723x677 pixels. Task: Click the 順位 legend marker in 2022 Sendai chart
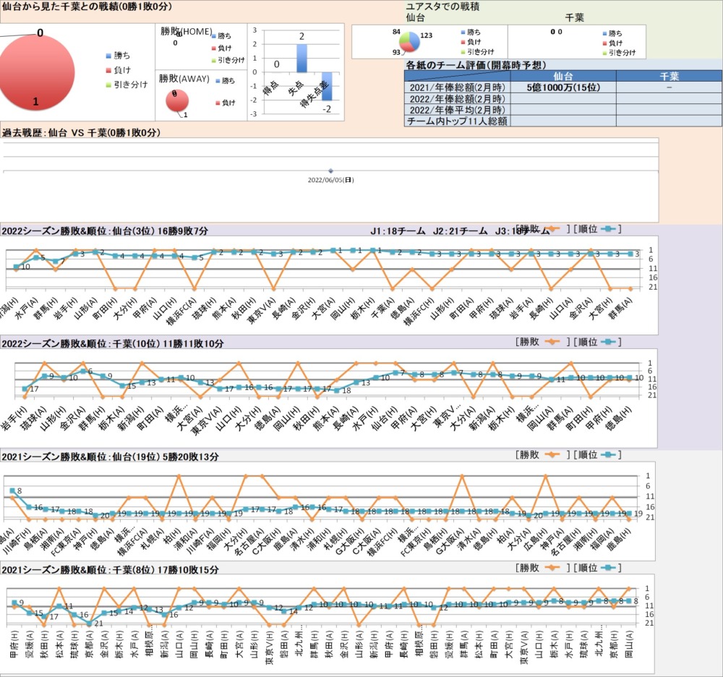(x=609, y=229)
